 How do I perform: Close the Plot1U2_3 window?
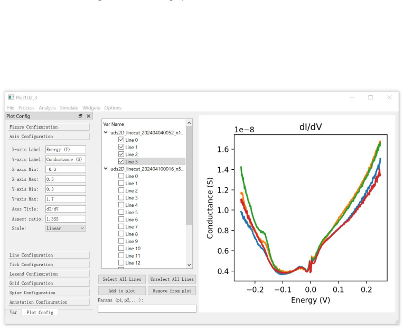point(389,97)
